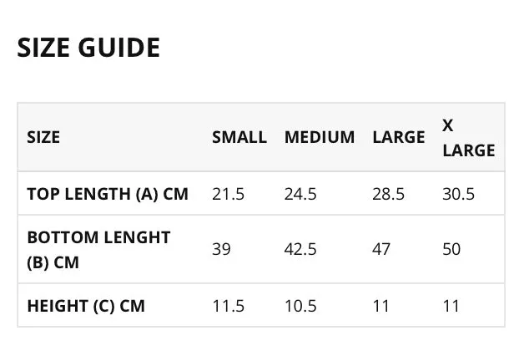The image size is (524, 356).
Task: Select the 50 X large bottom cell
Action: (451, 249)
